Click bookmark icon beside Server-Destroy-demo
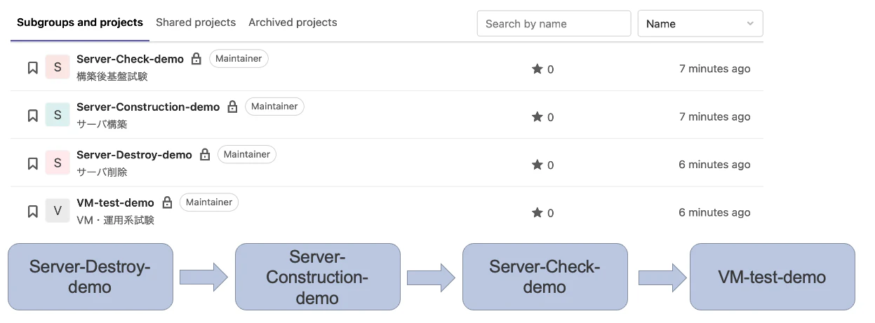Screen dimensions: 875x323 point(32,164)
